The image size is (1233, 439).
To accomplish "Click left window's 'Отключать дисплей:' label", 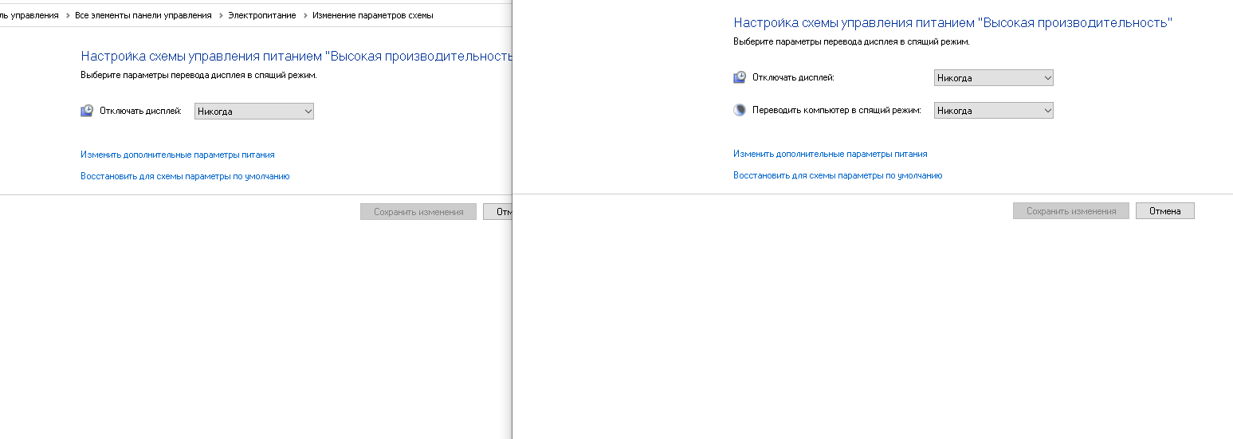I will 140,112.
